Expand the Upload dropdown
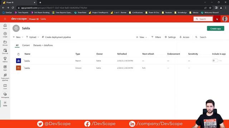Viewport: 229px width, 128px height. pos(33,37)
